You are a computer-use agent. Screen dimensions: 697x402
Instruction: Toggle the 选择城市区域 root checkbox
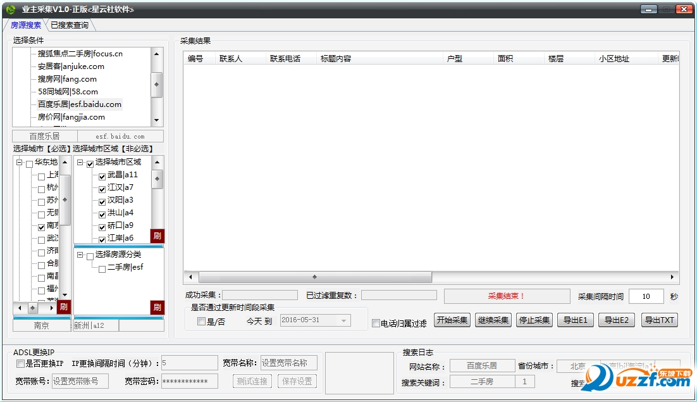90,163
